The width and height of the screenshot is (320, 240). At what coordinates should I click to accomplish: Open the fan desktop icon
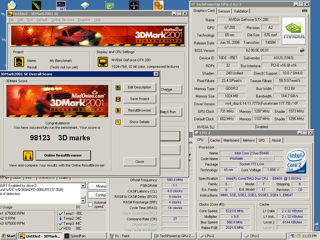pyautogui.click(x=134, y=5)
